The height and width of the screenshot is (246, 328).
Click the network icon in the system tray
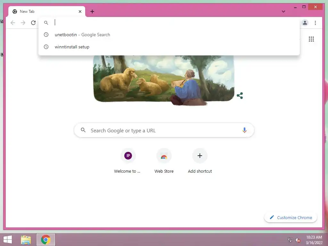pyautogui.click(x=290, y=240)
